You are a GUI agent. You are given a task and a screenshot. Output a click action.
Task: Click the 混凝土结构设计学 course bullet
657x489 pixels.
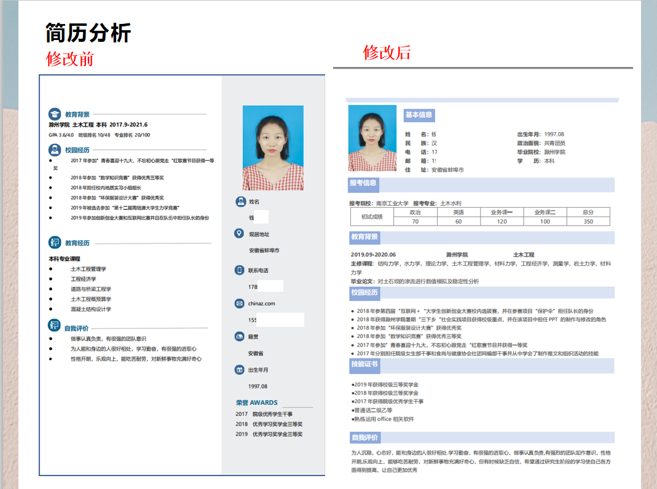pos(91,309)
